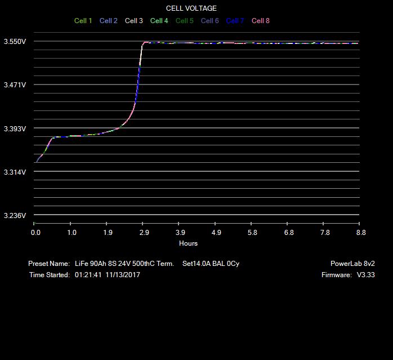Toggle the Cell 2 legend entry
The width and height of the screenshot is (393, 360).
(x=109, y=21)
